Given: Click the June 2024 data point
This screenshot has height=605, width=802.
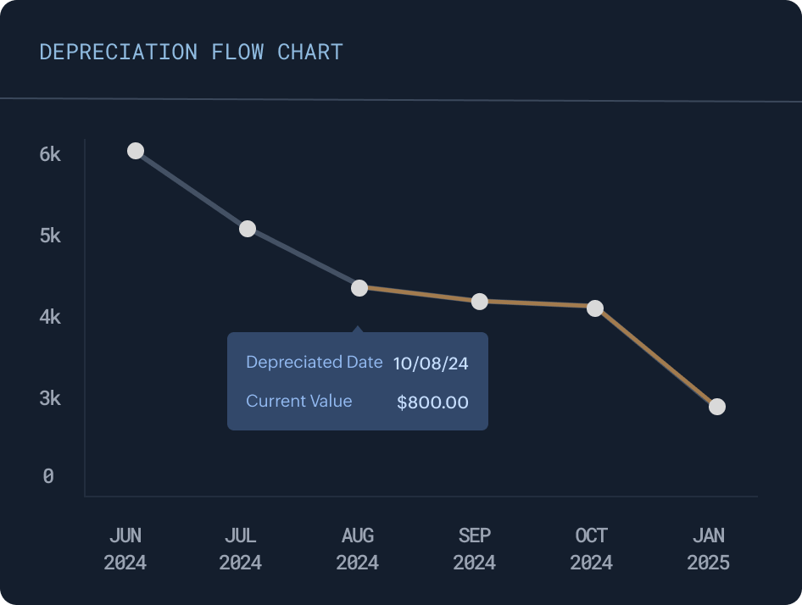Looking at the screenshot, I should pyautogui.click(x=136, y=151).
